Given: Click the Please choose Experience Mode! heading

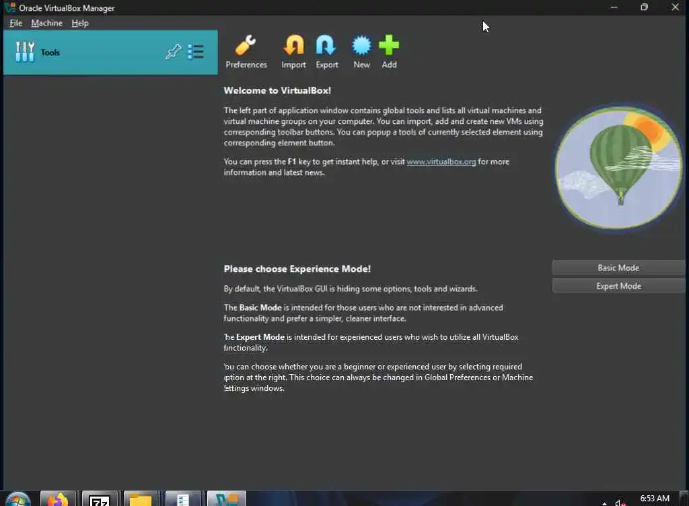Looking at the screenshot, I should click(x=297, y=269).
